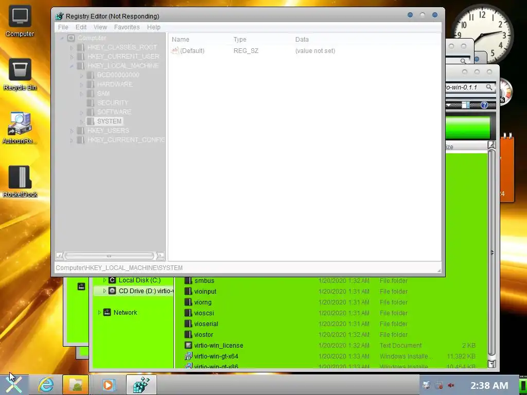
Task: Select the (Default) value string icon
Action: (175, 51)
